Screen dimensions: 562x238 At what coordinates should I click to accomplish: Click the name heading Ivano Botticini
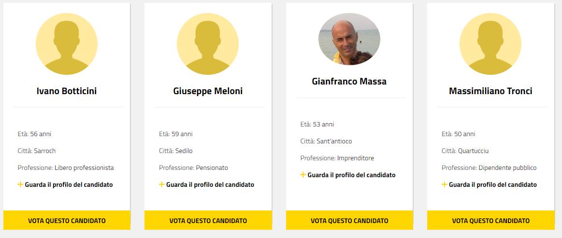(67, 91)
